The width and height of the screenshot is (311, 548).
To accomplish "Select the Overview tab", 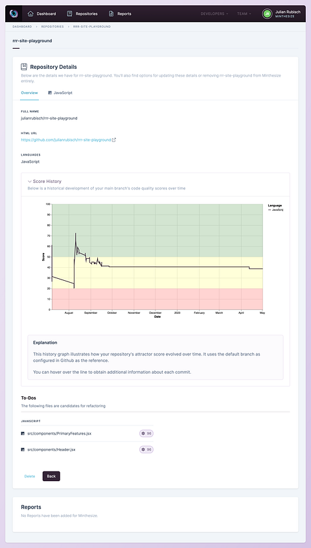I will point(29,93).
